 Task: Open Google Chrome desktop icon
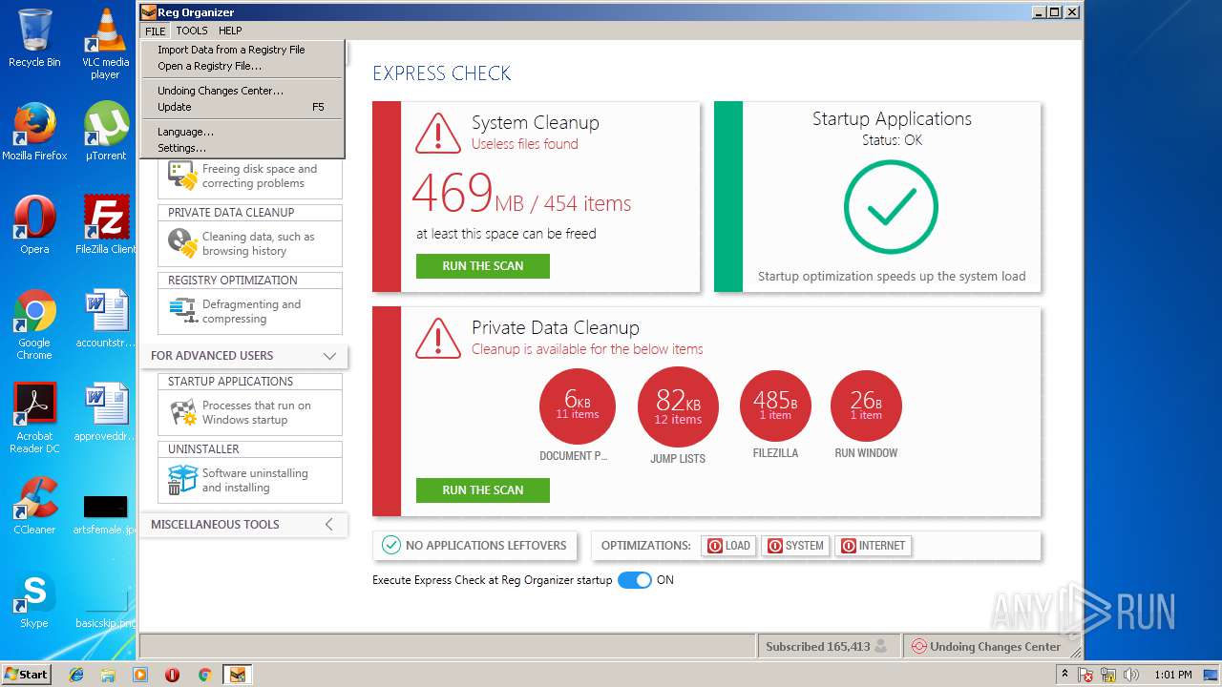pos(34,324)
